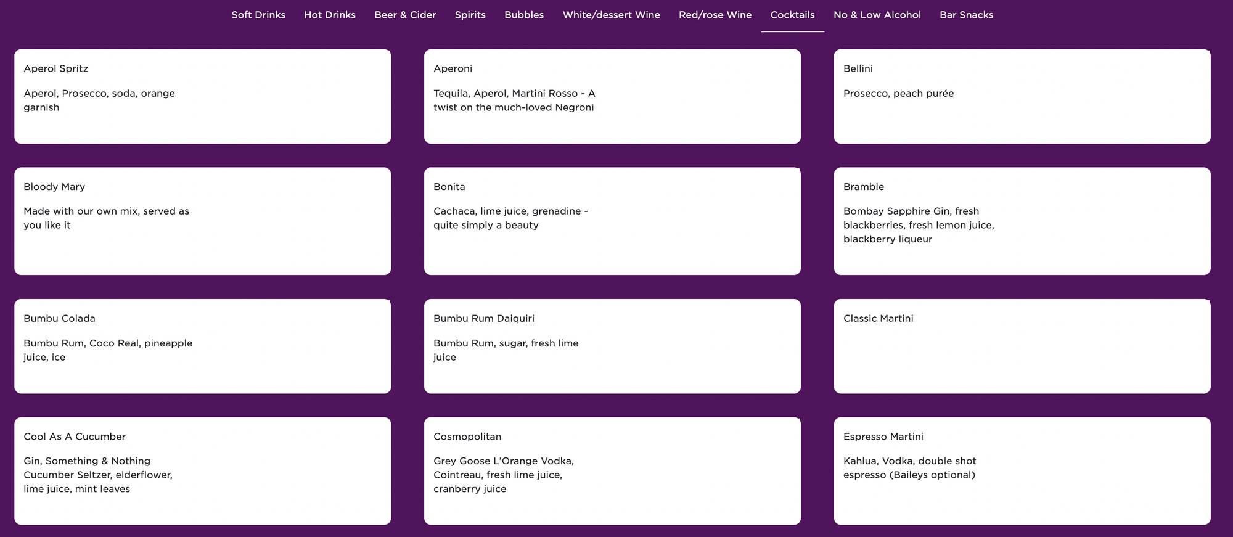
Task: Click the Bonita cocktail name
Action: click(x=449, y=187)
